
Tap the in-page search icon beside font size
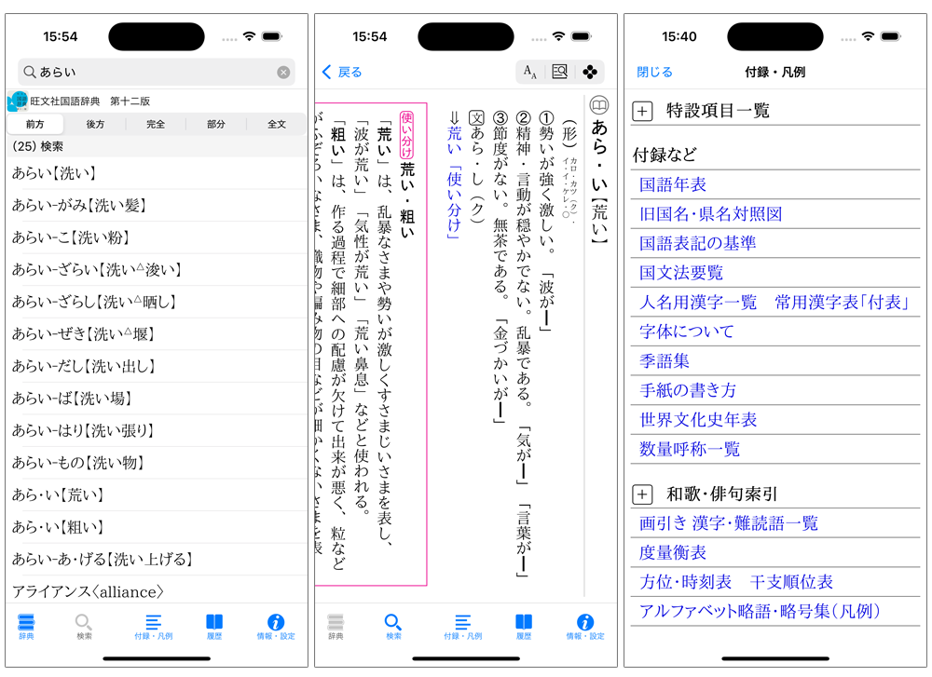pyautogui.click(x=559, y=72)
